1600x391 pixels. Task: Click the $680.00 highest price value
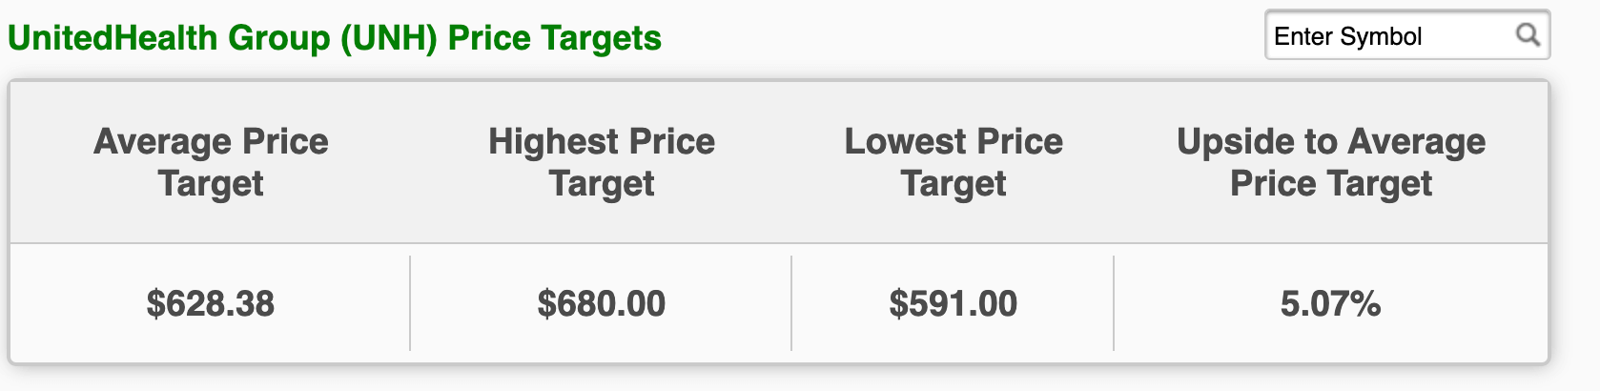pos(602,304)
